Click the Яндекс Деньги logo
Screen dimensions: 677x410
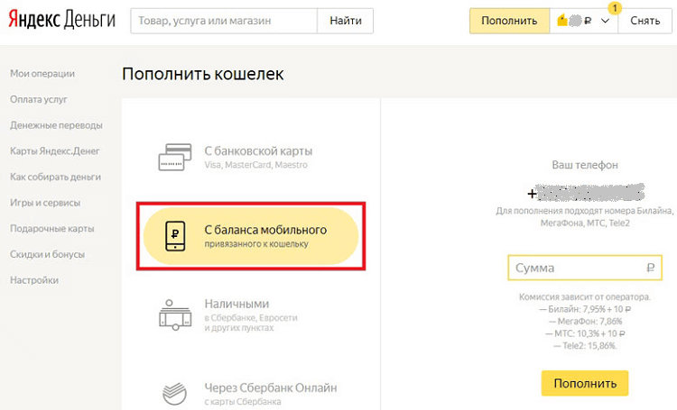pyautogui.click(x=62, y=20)
